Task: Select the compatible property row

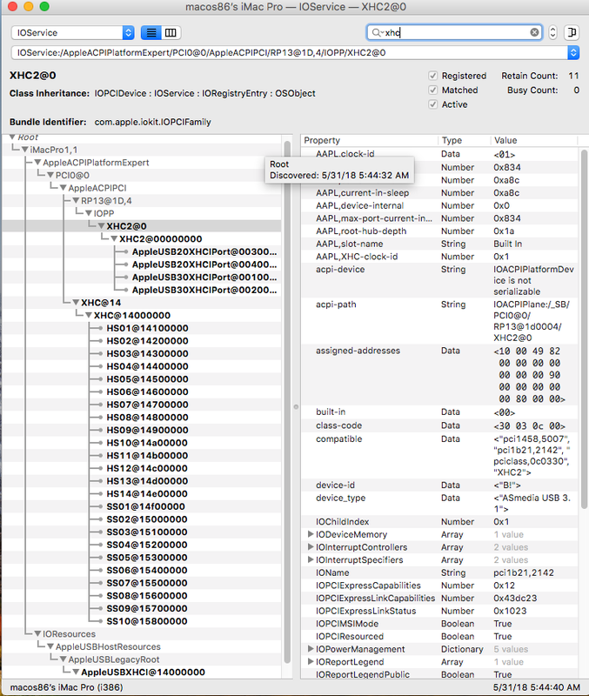Action: [439, 455]
